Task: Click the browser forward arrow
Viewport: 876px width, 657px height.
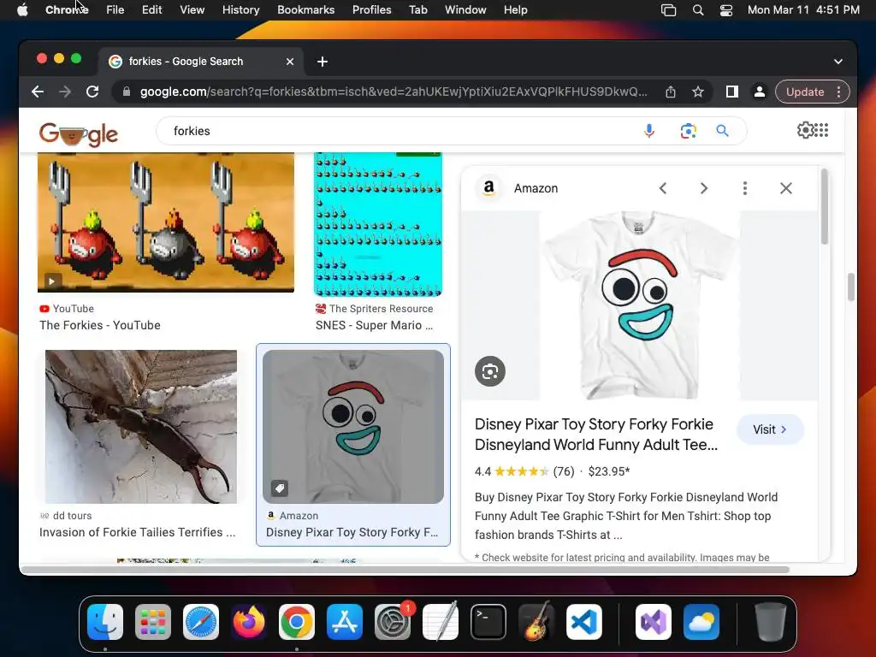Action: tap(65, 92)
